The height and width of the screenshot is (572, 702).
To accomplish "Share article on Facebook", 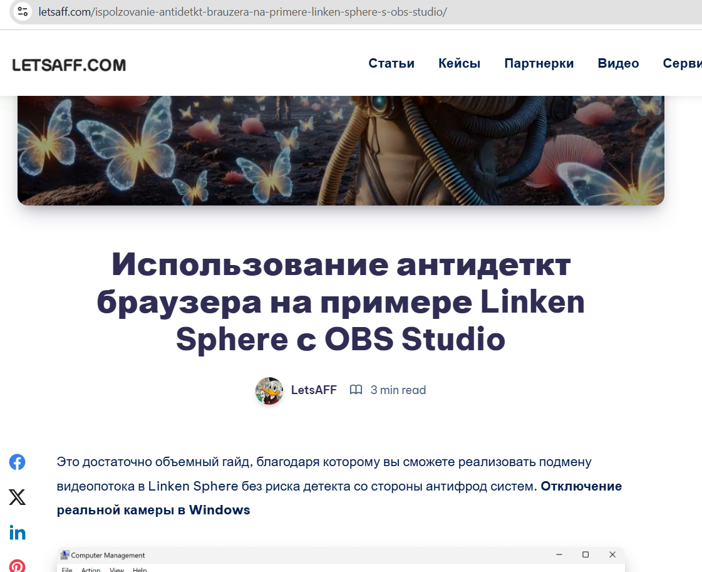I will click(18, 462).
